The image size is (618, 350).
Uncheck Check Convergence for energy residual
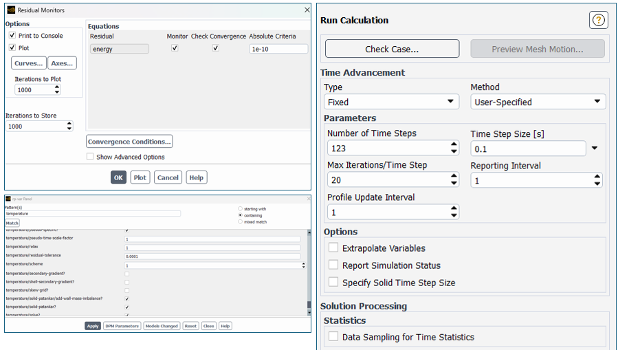click(x=216, y=48)
